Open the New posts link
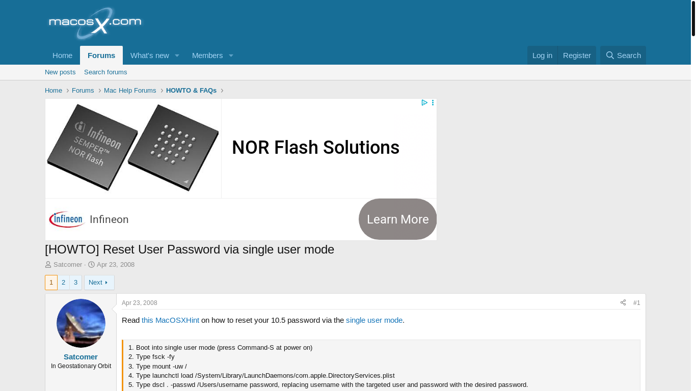Image resolution: width=696 pixels, height=391 pixels. 60,72
